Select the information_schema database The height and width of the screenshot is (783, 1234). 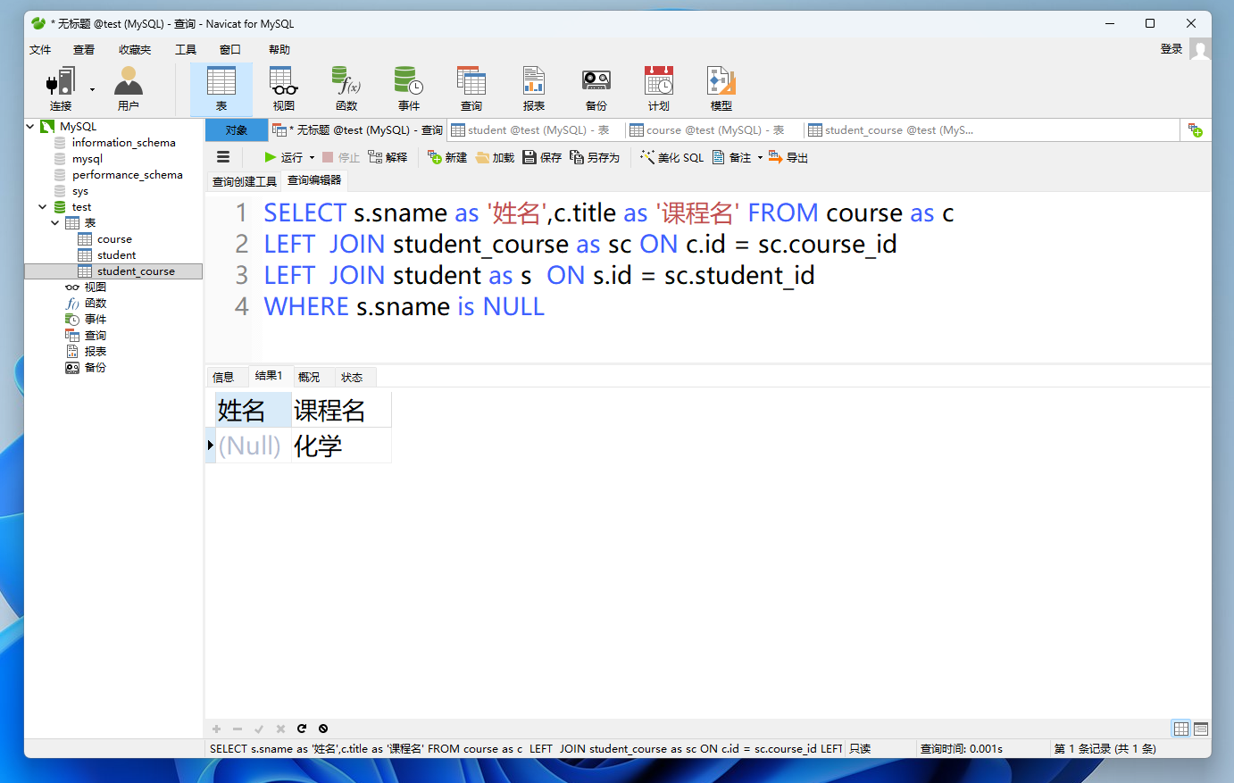point(123,143)
